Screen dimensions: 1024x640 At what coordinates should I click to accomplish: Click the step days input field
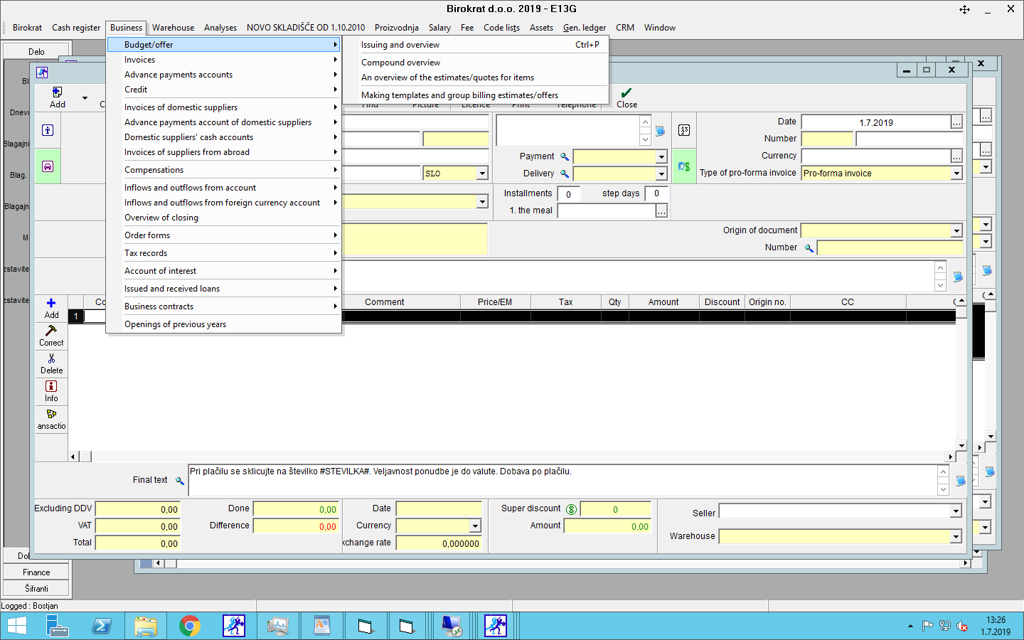(x=656, y=193)
